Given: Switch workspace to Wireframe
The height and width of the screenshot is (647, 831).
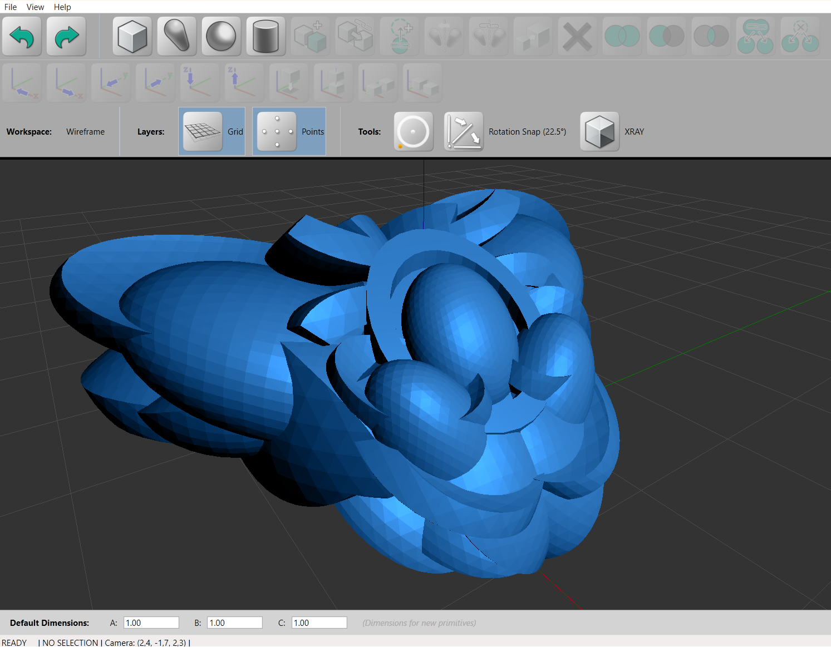Looking at the screenshot, I should (85, 131).
